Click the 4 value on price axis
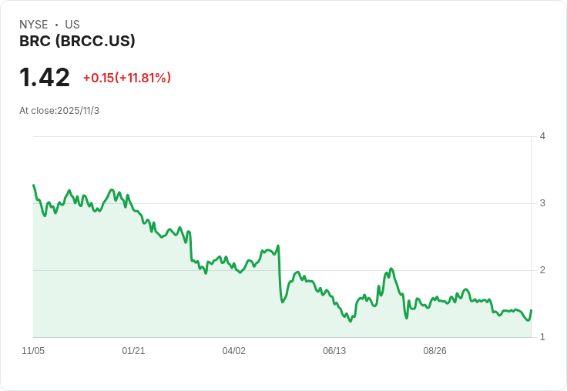Screen dimensions: 567x391 pyautogui.click(x=542, y=136)
